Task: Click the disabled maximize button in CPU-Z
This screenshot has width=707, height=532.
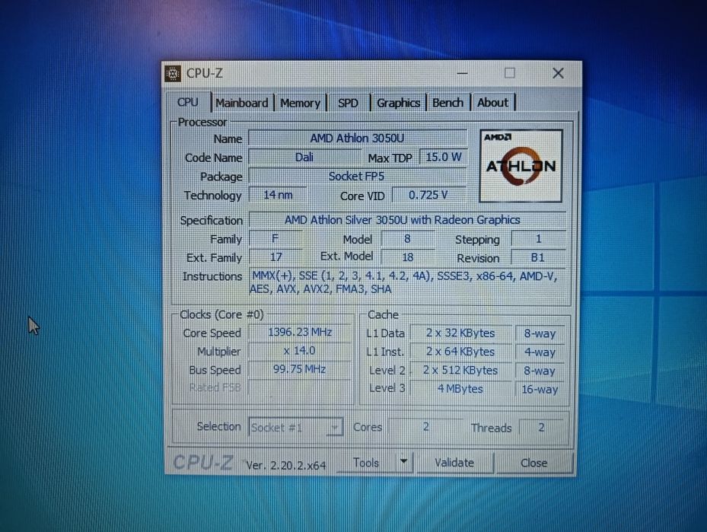Action: tap(509, 73)
